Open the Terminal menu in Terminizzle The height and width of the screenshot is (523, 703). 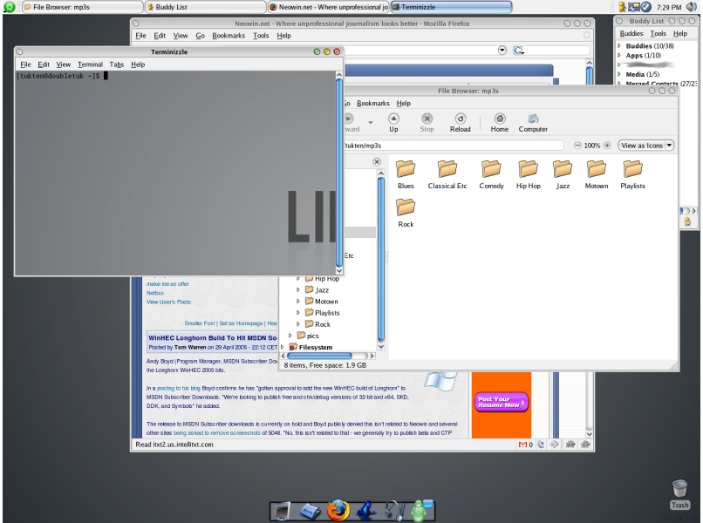click(x=90, y=65)
